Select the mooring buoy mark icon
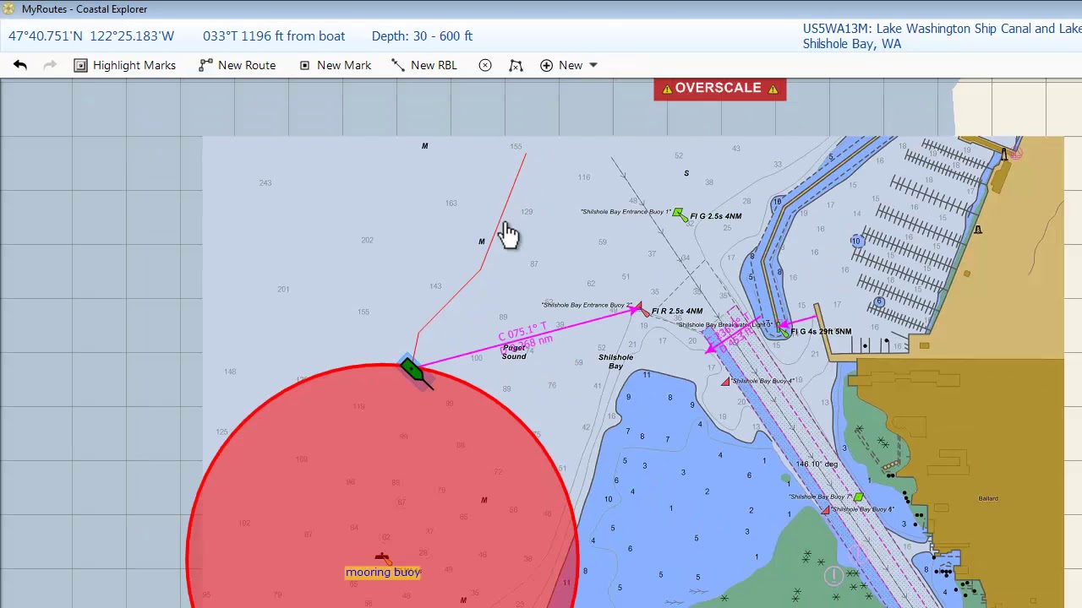This screenshot has width=1082, height=608. [382, 558]
